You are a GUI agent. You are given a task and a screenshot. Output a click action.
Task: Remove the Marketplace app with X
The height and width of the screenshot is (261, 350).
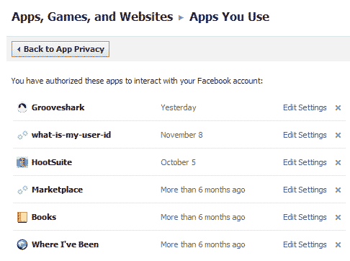pos(338,190)
